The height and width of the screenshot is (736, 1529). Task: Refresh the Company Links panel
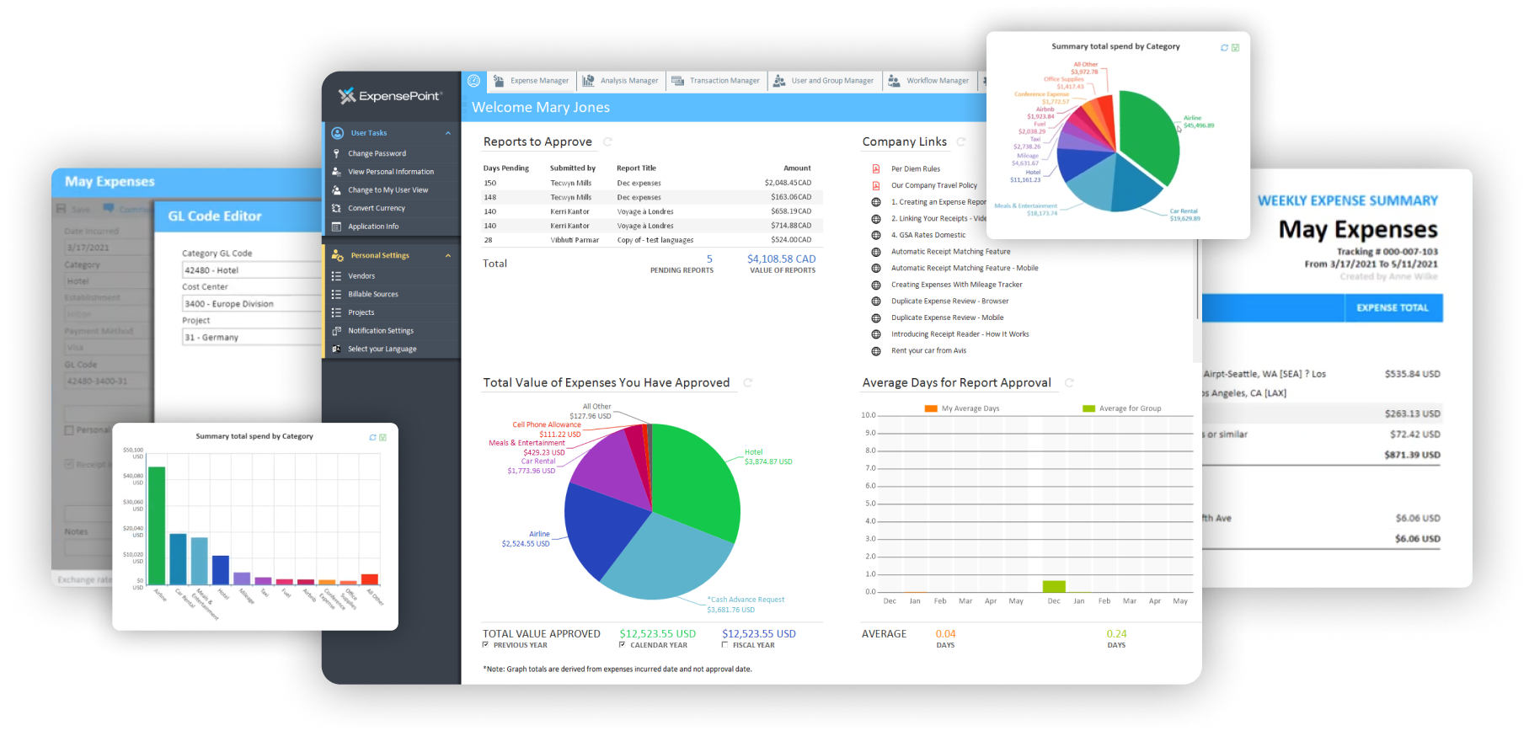point(961,141)
